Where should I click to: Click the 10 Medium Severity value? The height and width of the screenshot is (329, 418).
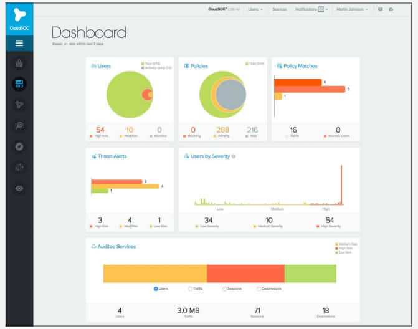(269, 220)
